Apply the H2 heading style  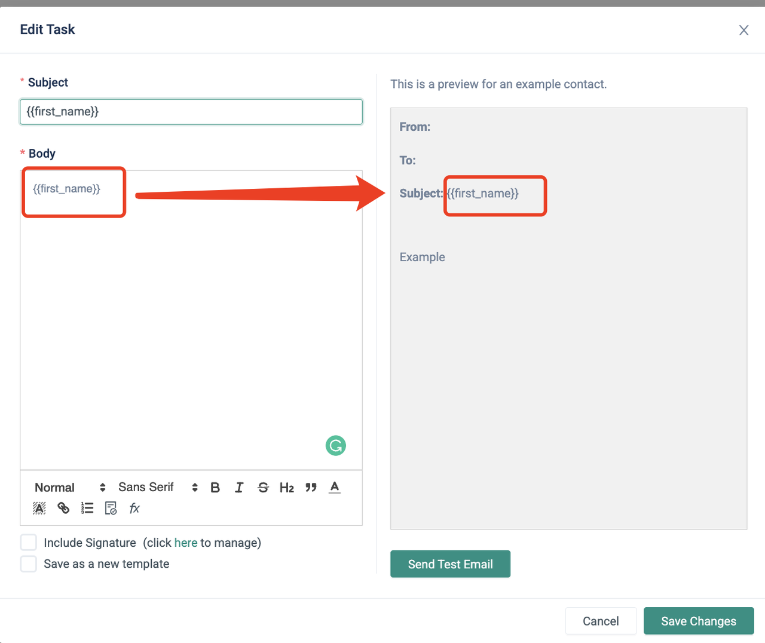287,488
